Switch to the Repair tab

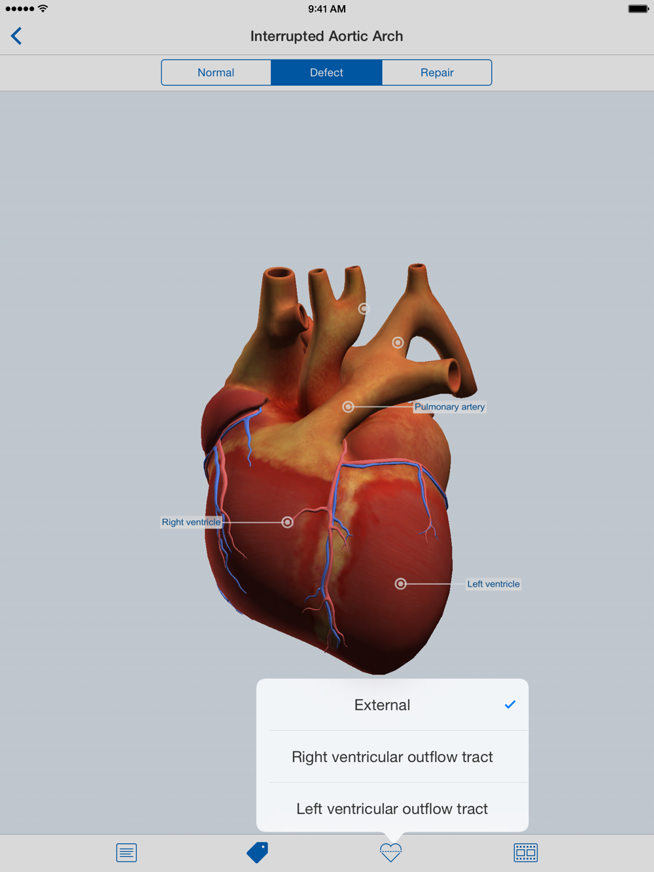click(x=437, y=73)
